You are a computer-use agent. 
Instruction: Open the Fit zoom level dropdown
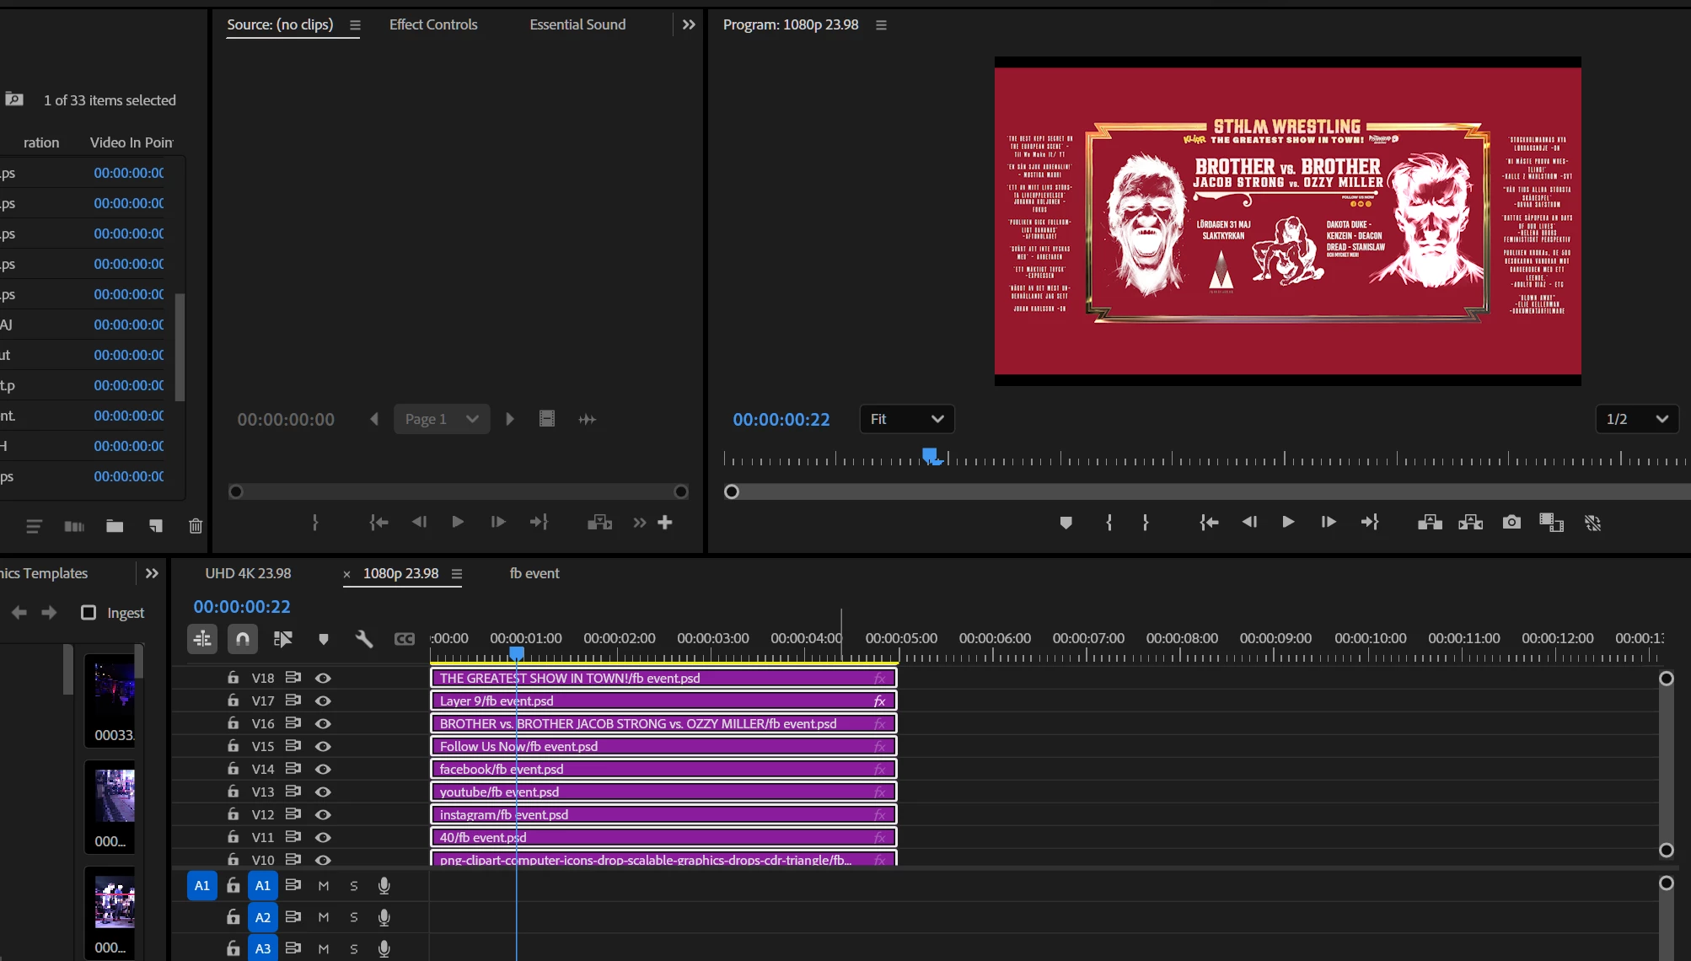pyautogui.click(x=906, y=419)
